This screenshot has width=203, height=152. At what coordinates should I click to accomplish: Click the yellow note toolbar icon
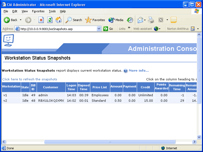pos(174,20)
